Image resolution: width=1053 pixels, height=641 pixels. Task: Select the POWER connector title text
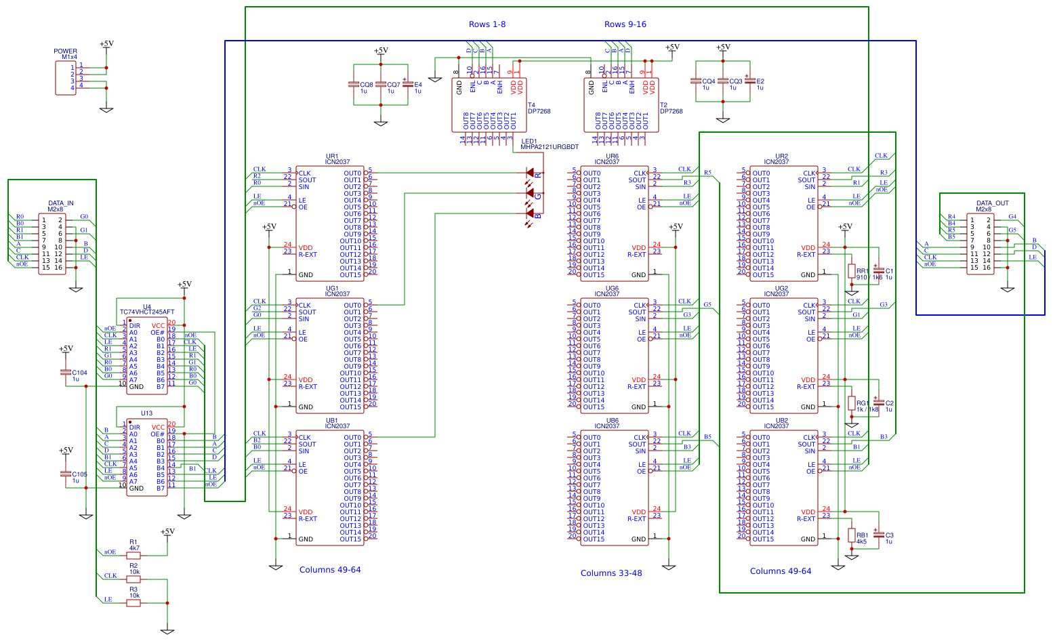[x=66, y=51]
